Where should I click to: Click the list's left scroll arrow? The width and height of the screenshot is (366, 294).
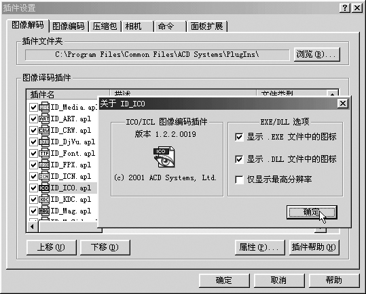click(32, 226)
